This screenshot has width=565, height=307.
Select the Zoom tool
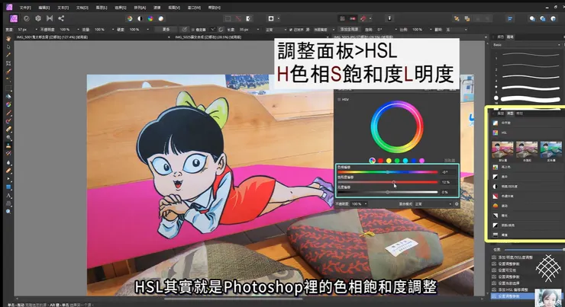(8, 212)
